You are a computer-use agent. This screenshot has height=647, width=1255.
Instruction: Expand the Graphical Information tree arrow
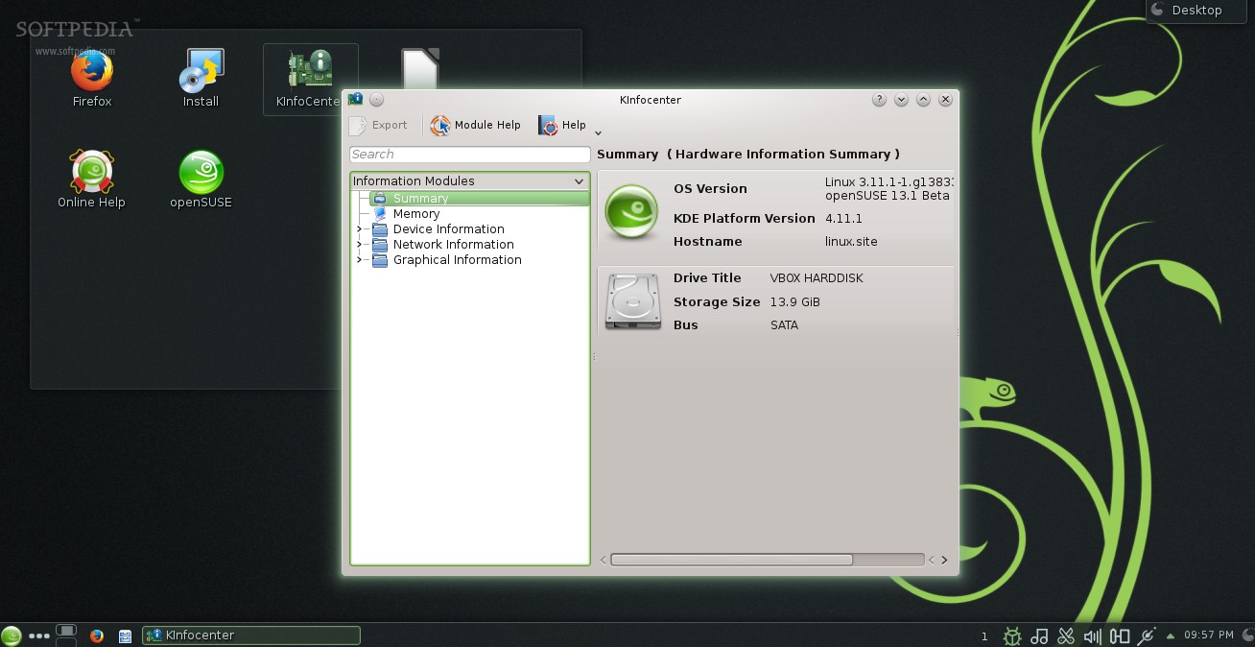(x=360, y=260)
